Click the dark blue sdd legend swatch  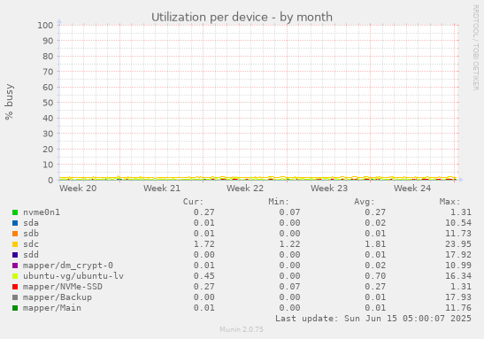[x=15, y=255]
